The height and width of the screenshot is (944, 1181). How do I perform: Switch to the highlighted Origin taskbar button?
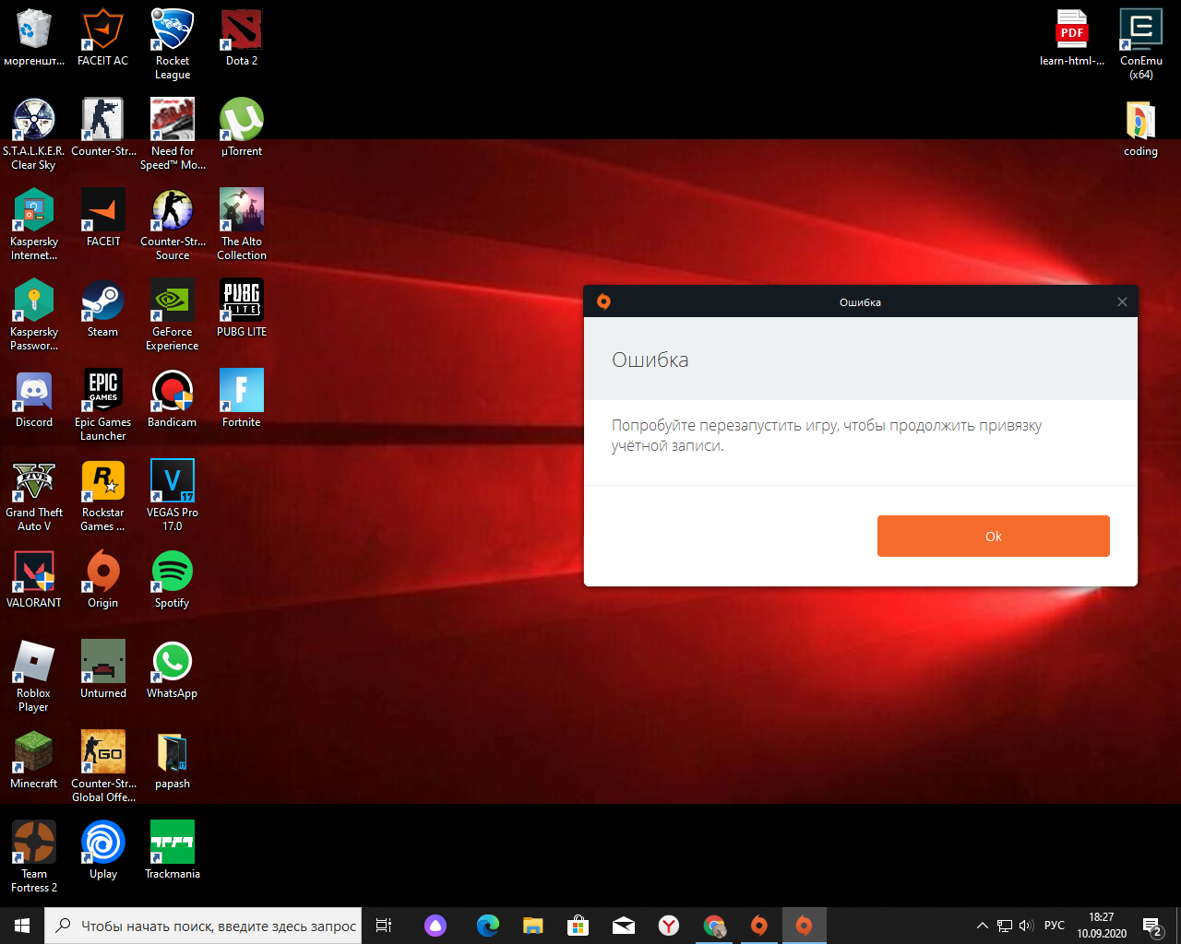point(804,926)
